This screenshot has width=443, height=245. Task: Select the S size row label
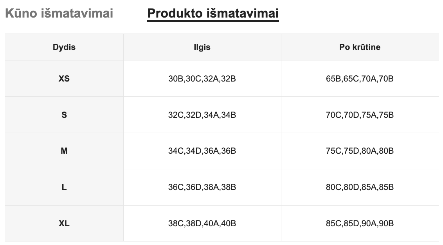(64, 115)
